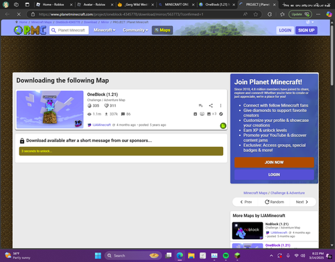Click OneBlock map thumbnail image
This screenshot has height=262, width=335.
(50, 109)
